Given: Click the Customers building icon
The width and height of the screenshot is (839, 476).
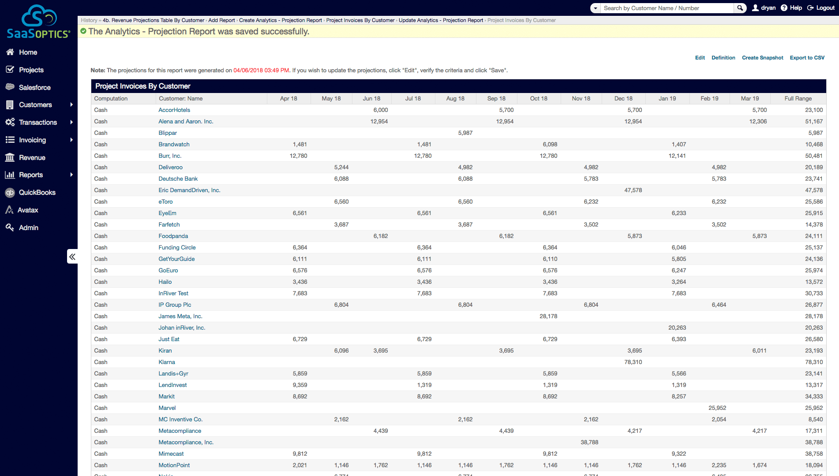Looking at the screenshot, I should [10, 105].
